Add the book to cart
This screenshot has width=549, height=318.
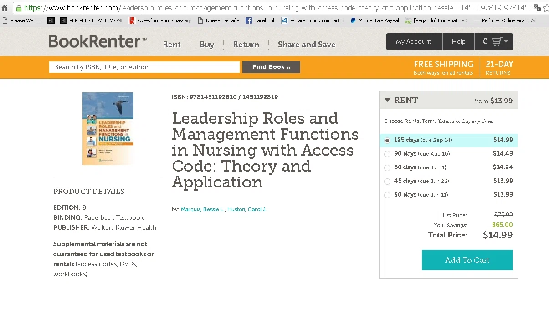[x=467, y=260]
